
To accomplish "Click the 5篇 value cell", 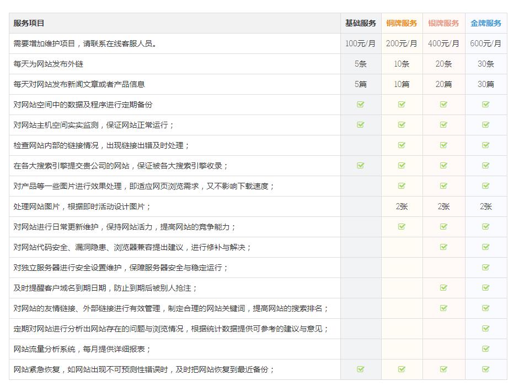I will coord(361,84).
